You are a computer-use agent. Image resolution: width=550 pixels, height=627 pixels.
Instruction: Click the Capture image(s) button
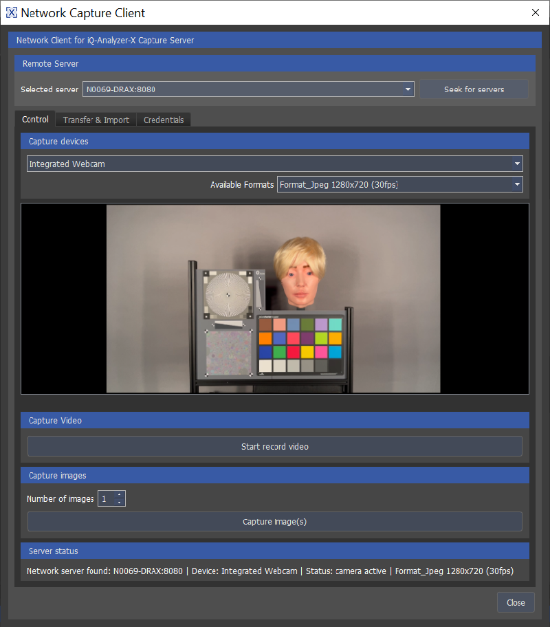275,521
